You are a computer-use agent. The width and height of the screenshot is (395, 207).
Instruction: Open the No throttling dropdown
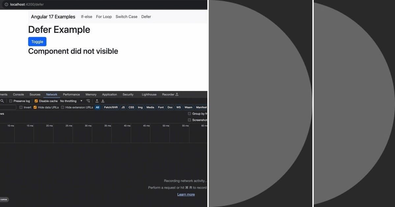click(71, 101)
